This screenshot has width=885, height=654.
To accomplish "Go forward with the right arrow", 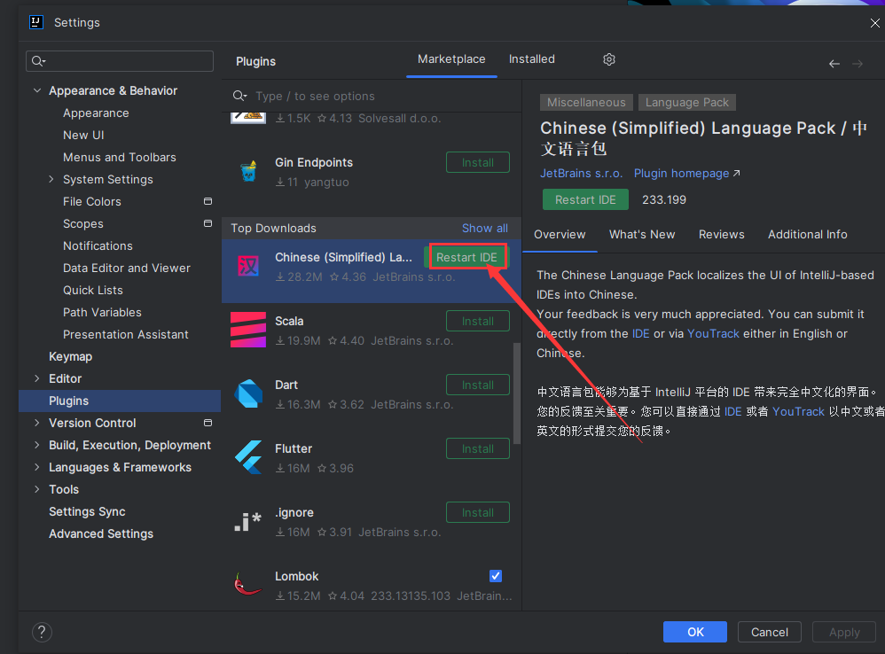I will (858, 64).
